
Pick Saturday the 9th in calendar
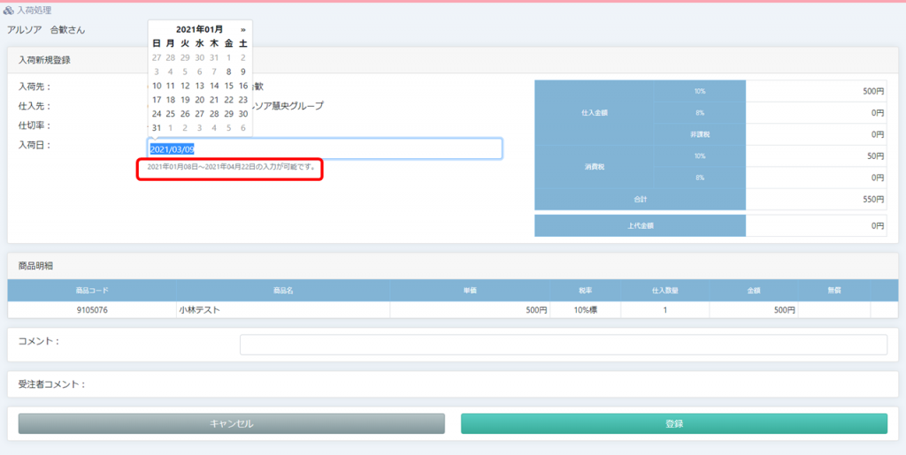pyautogui.click(x=243, y=72)
